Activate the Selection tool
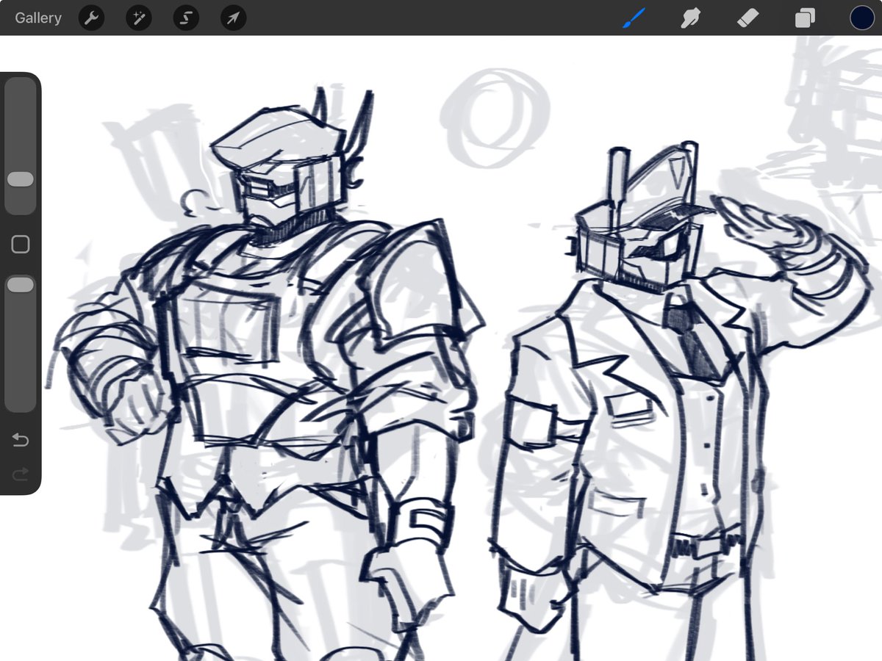The width and height of the screenshot is (882, 661). tap(186, 18)
